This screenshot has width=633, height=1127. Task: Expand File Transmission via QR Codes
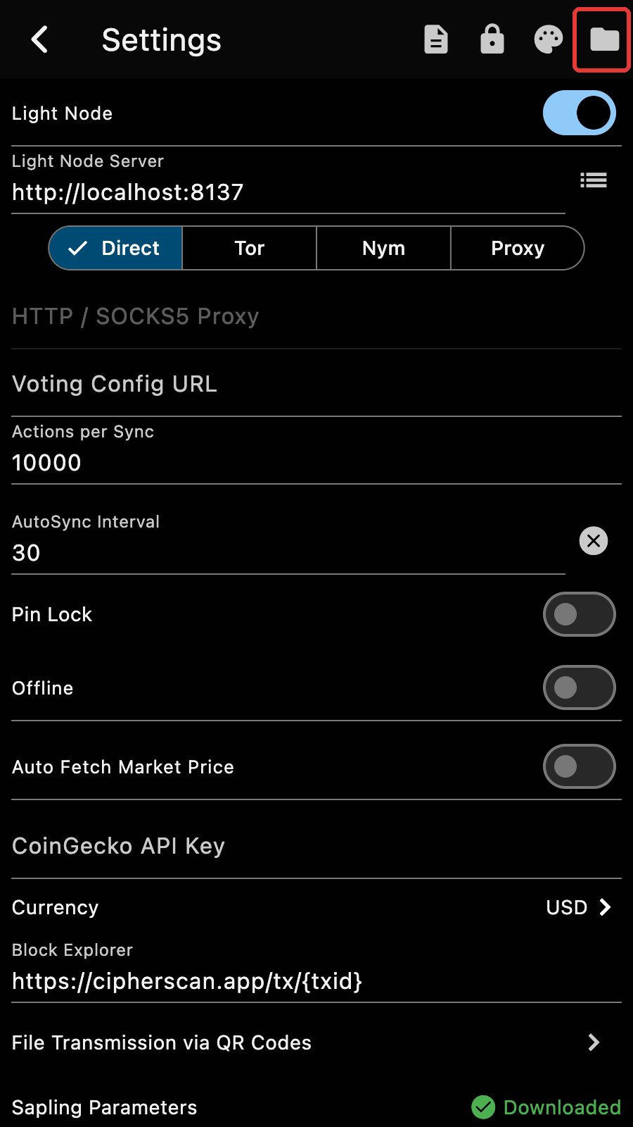pyautogui.click(x=316, y=1042)
